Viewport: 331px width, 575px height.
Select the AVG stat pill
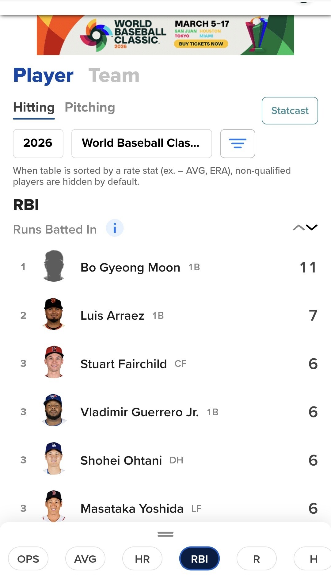pyautogui.click(x=85, y=559)
